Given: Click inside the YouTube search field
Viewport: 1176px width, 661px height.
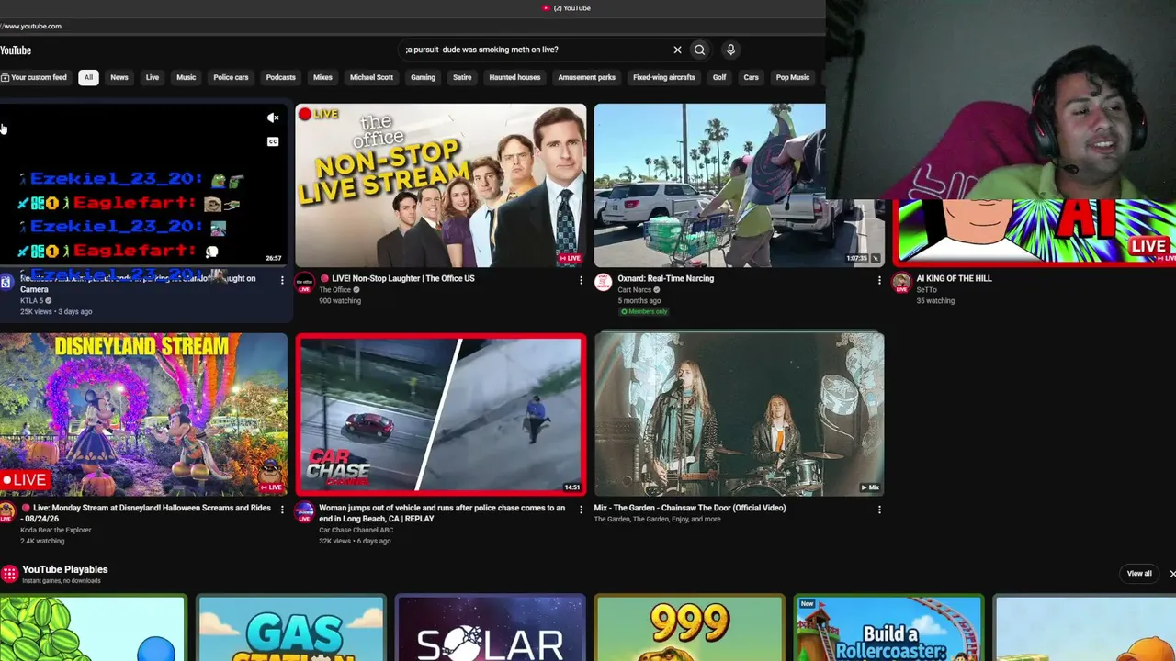Looking at the screenshot, I should tap(536, 50).
